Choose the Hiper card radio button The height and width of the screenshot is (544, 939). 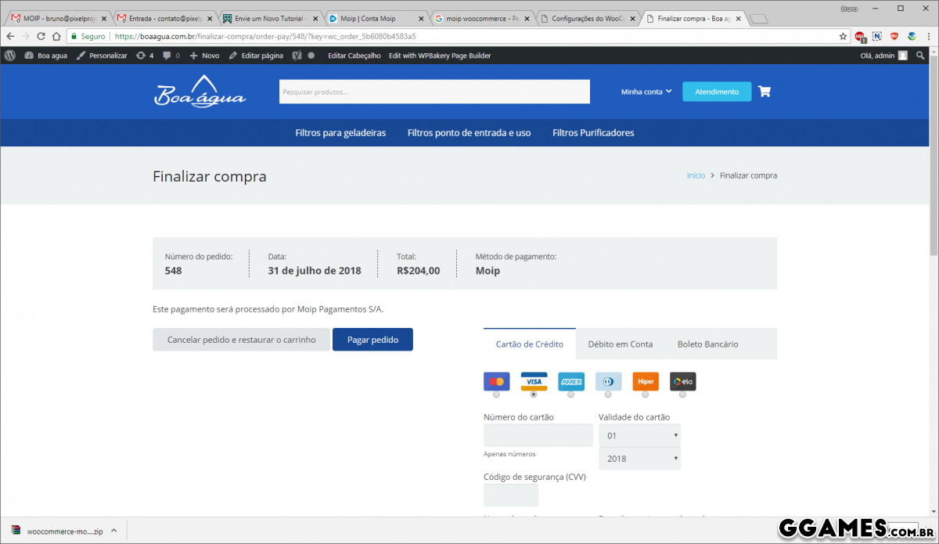click(645, 394)
